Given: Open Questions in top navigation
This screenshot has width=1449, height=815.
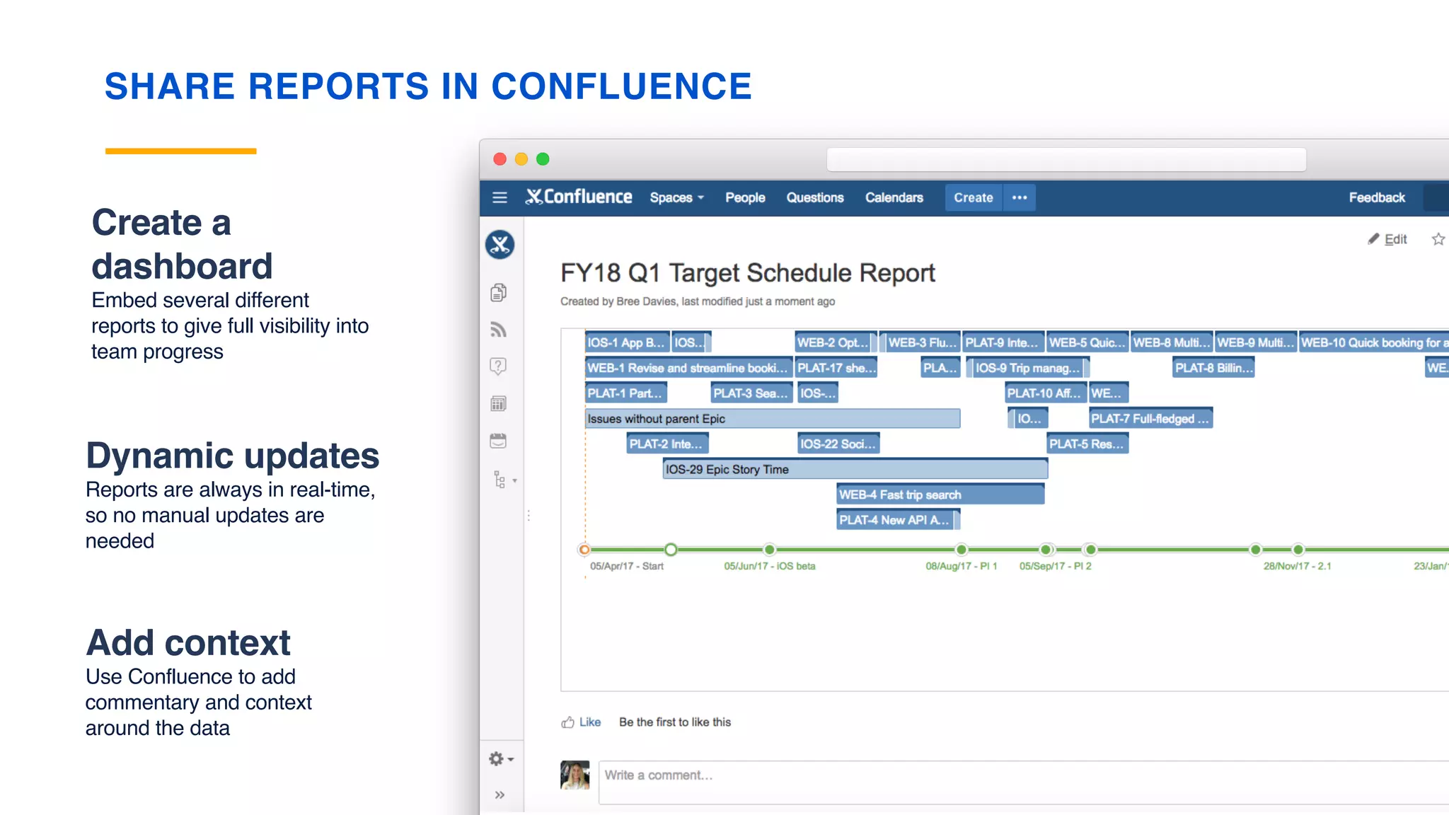Looking at the screenshot, I should pos(815,197).
